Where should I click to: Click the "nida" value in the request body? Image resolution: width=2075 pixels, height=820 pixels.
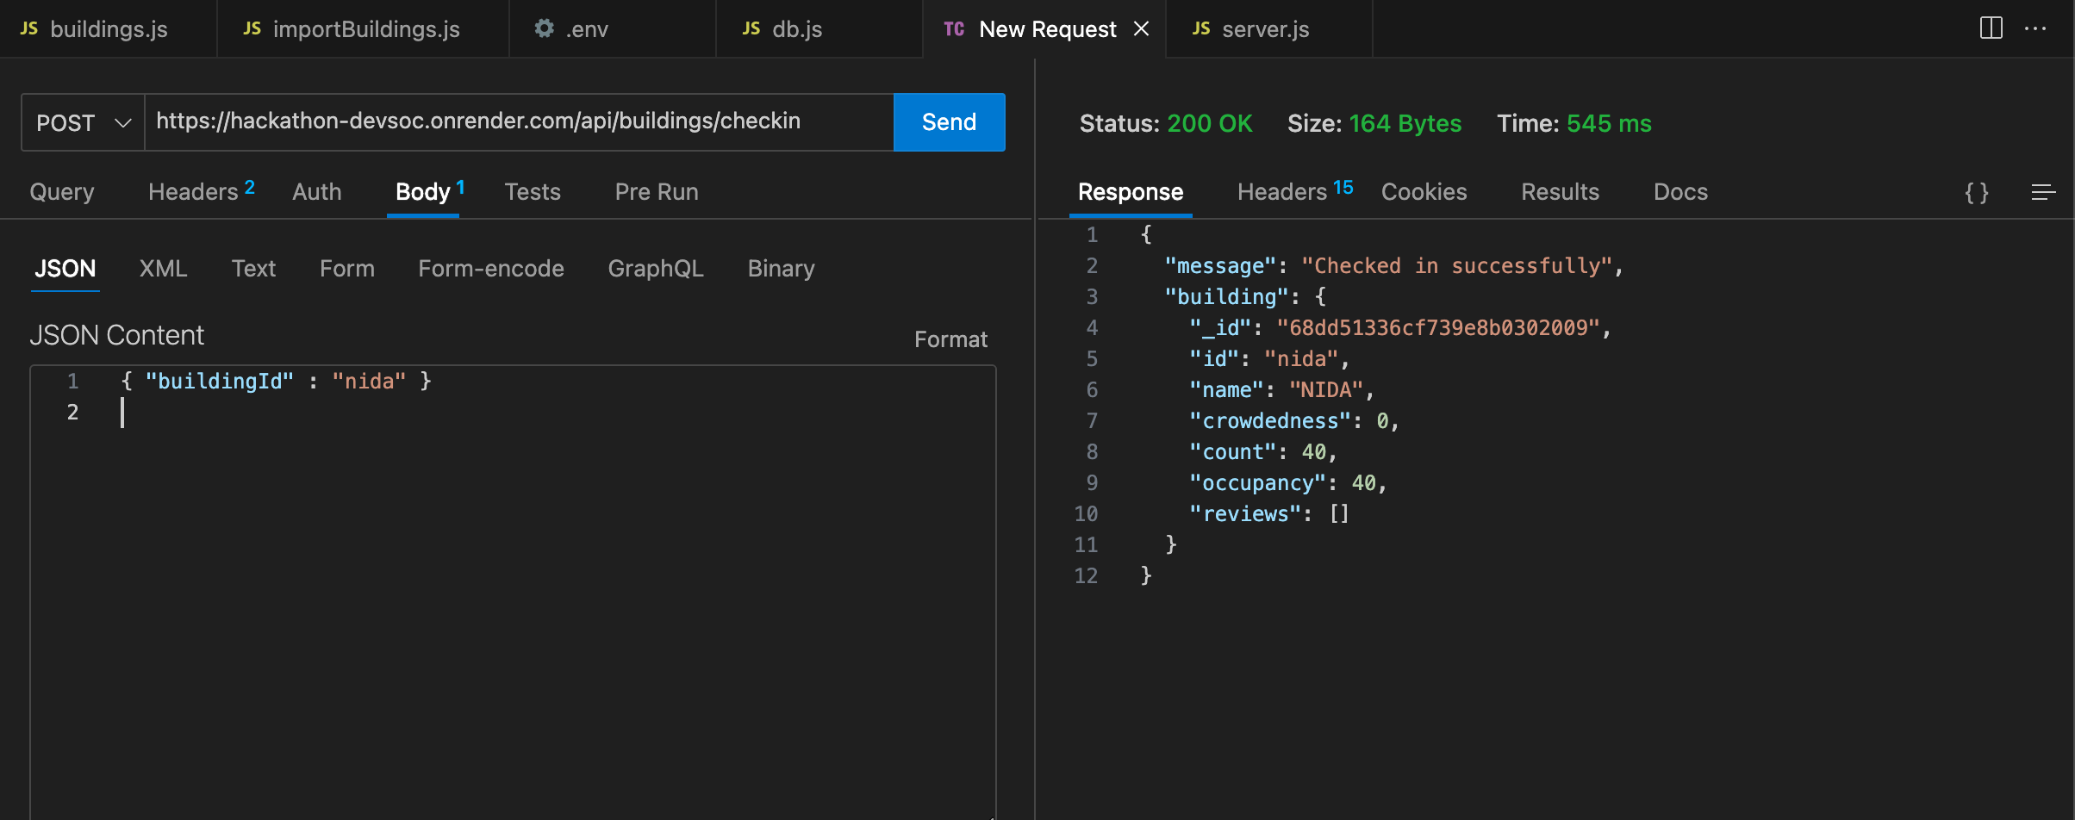369,382
